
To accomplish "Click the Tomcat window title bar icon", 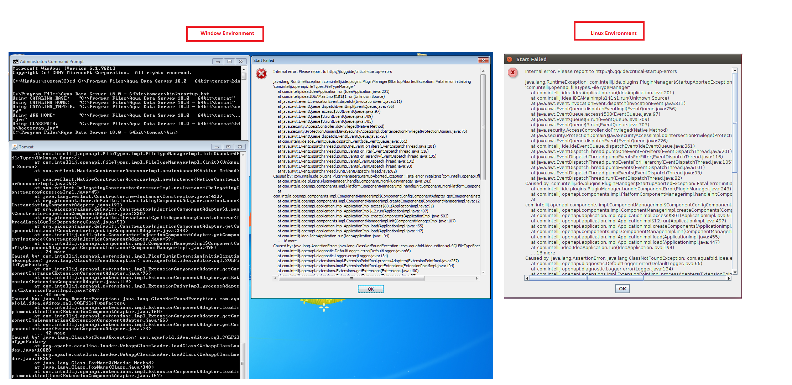I will (x=15, y=147).
